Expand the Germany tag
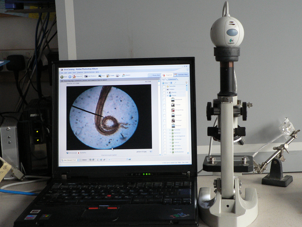The width and height of the screenshot is (302, 227). [x=170, y=146]
